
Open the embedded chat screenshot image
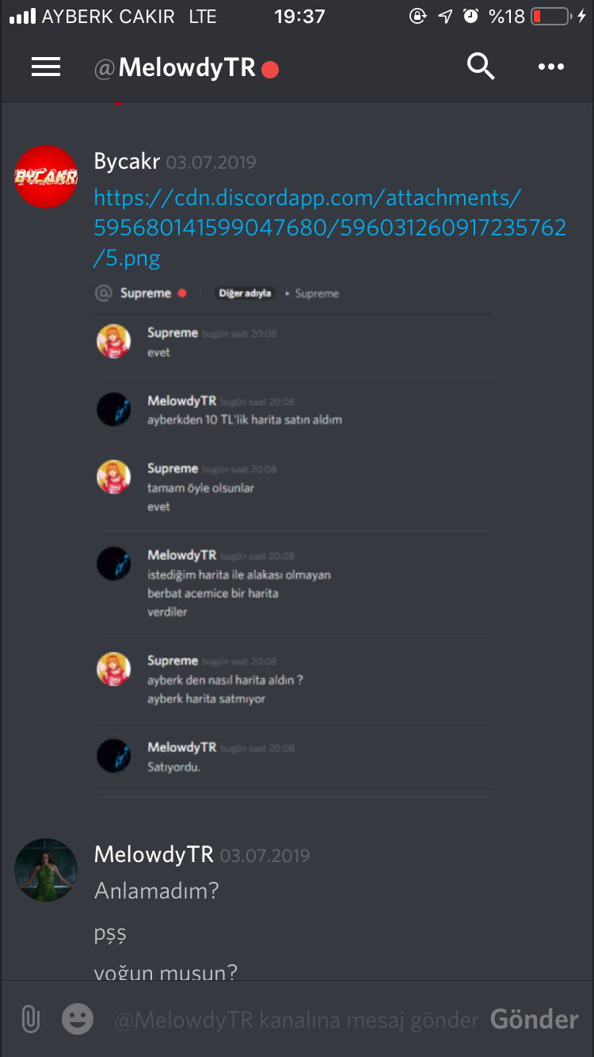tap(293, 539)
